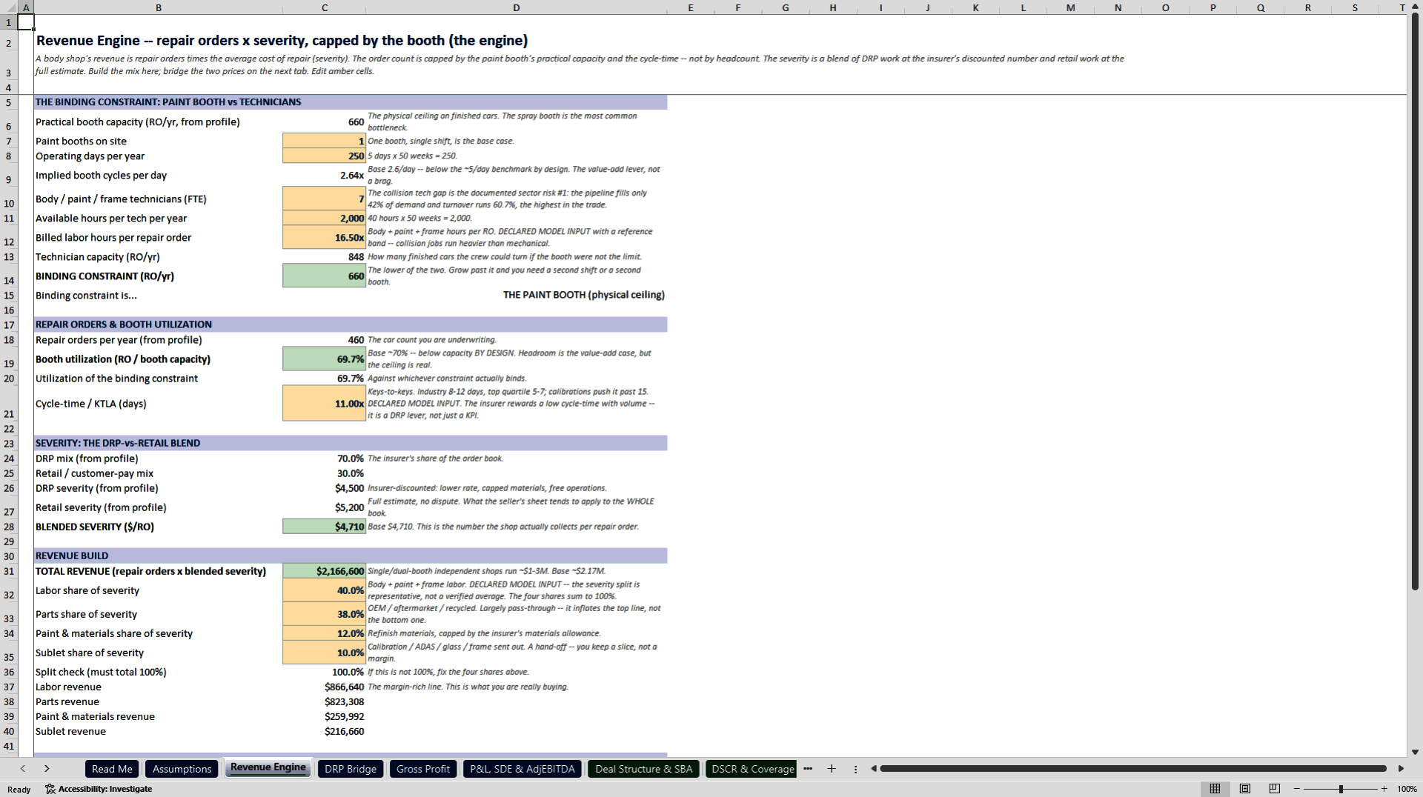The width and height of the screenshot is (1423, 797).
Task: Open the DRP Bridge sheet tab
Action: [351, 769]
